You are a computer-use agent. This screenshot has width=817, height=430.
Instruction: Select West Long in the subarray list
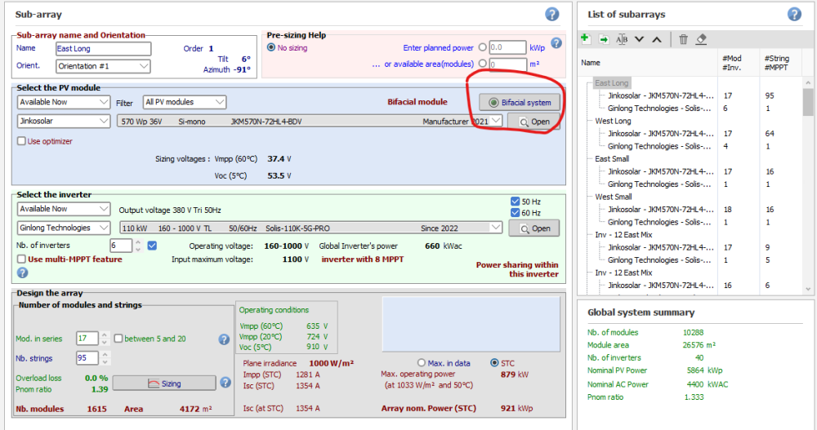(x=613, y=121)
